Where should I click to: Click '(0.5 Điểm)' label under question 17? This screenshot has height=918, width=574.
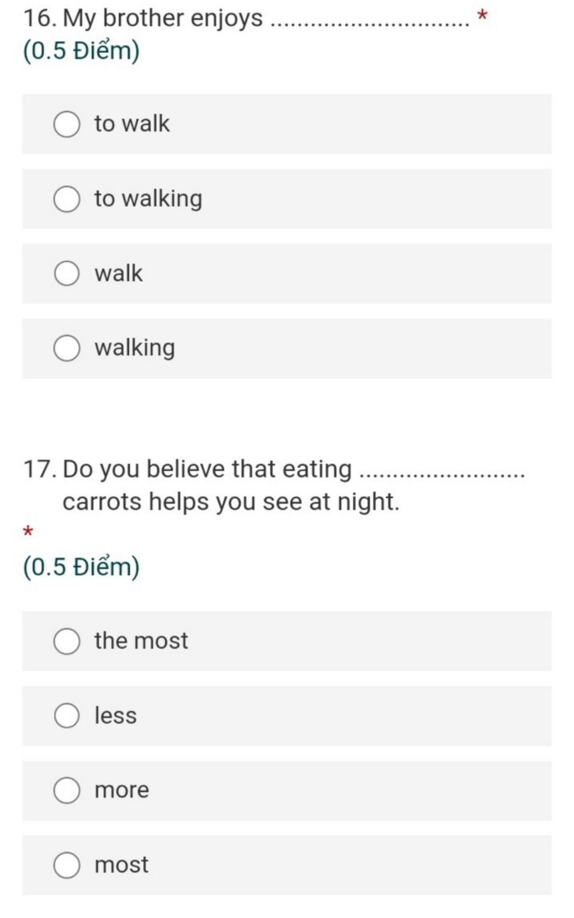pos(81,567)
